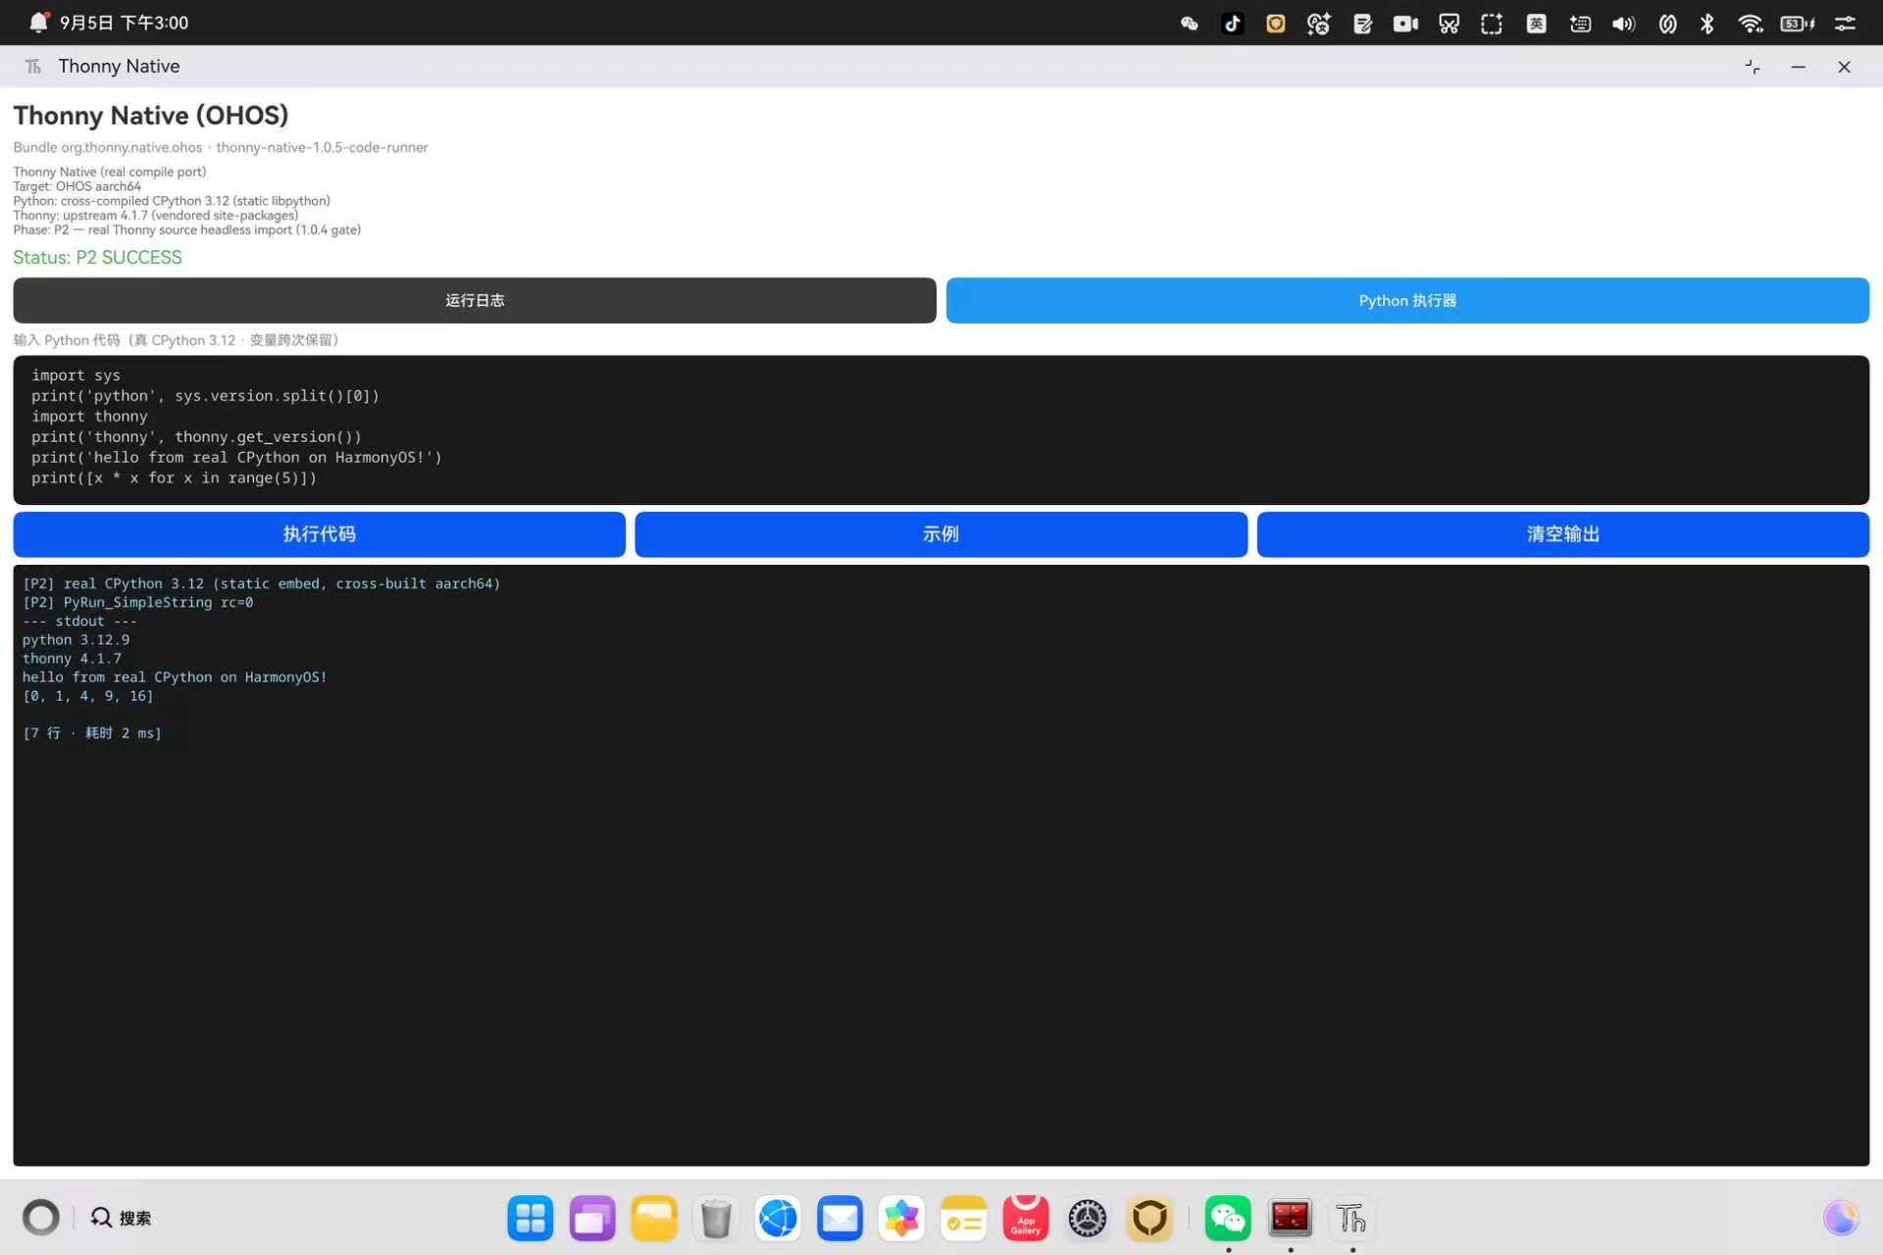Run the code with 执行代码 button
Screen dimensions: 1883x1255
(319, 534)
